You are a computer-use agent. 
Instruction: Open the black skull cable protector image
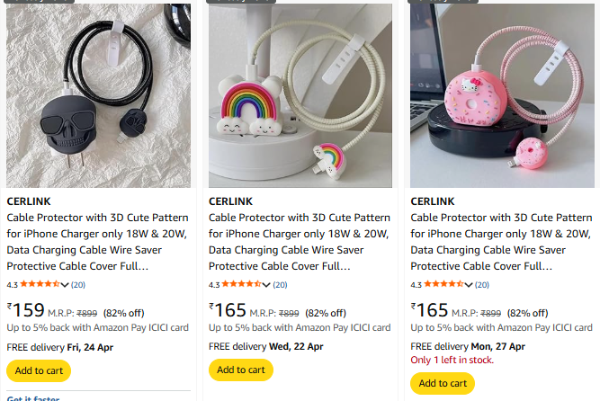click(x=98, y=94)
